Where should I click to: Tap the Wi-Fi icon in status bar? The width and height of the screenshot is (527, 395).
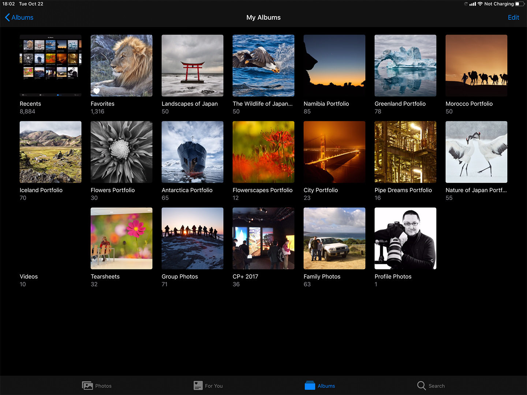[x=480, y=4]
